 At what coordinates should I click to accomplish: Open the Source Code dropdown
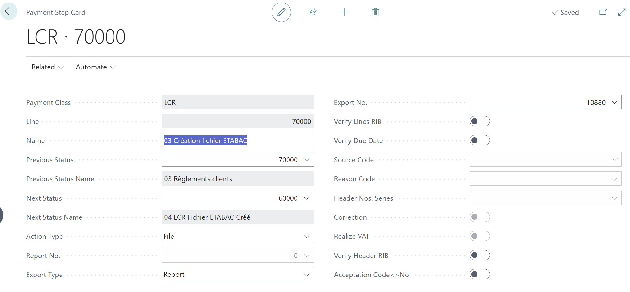click(x=615, y=159)
